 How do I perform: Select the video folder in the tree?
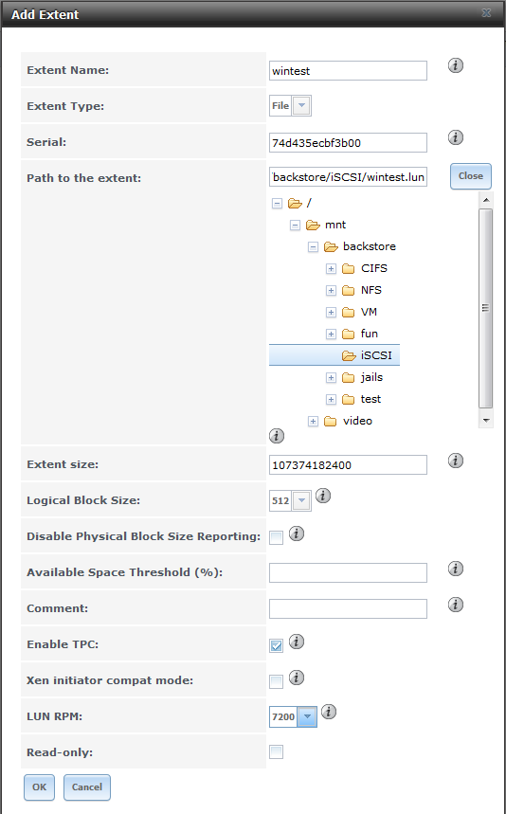click(x=357, y=421)
